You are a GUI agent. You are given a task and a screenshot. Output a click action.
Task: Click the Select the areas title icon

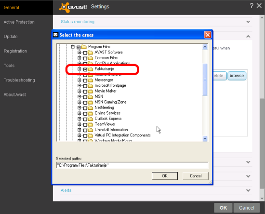pyautogui.click(x=55, y=35)
